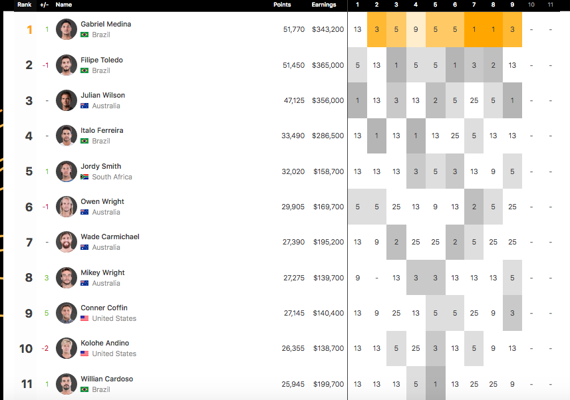570x400 pixels.
Task: Click Mikey Wright's profile picture
Action: (x=67, y=278)
